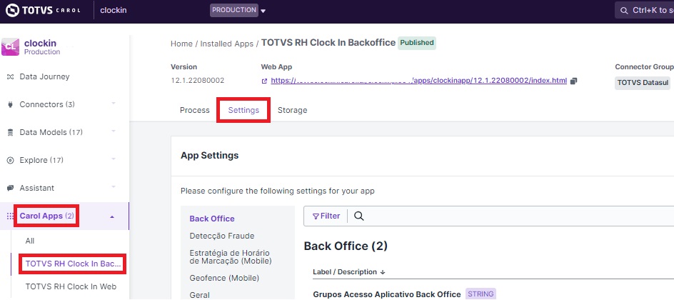Click the Back Office (2) heading
Viewport: 674px width, 300px height.
346,246
